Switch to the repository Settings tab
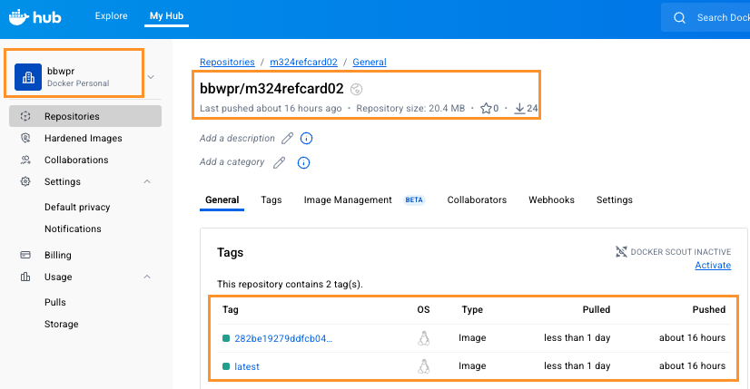Viewport: 750px width, 389px height. (614, 199)
